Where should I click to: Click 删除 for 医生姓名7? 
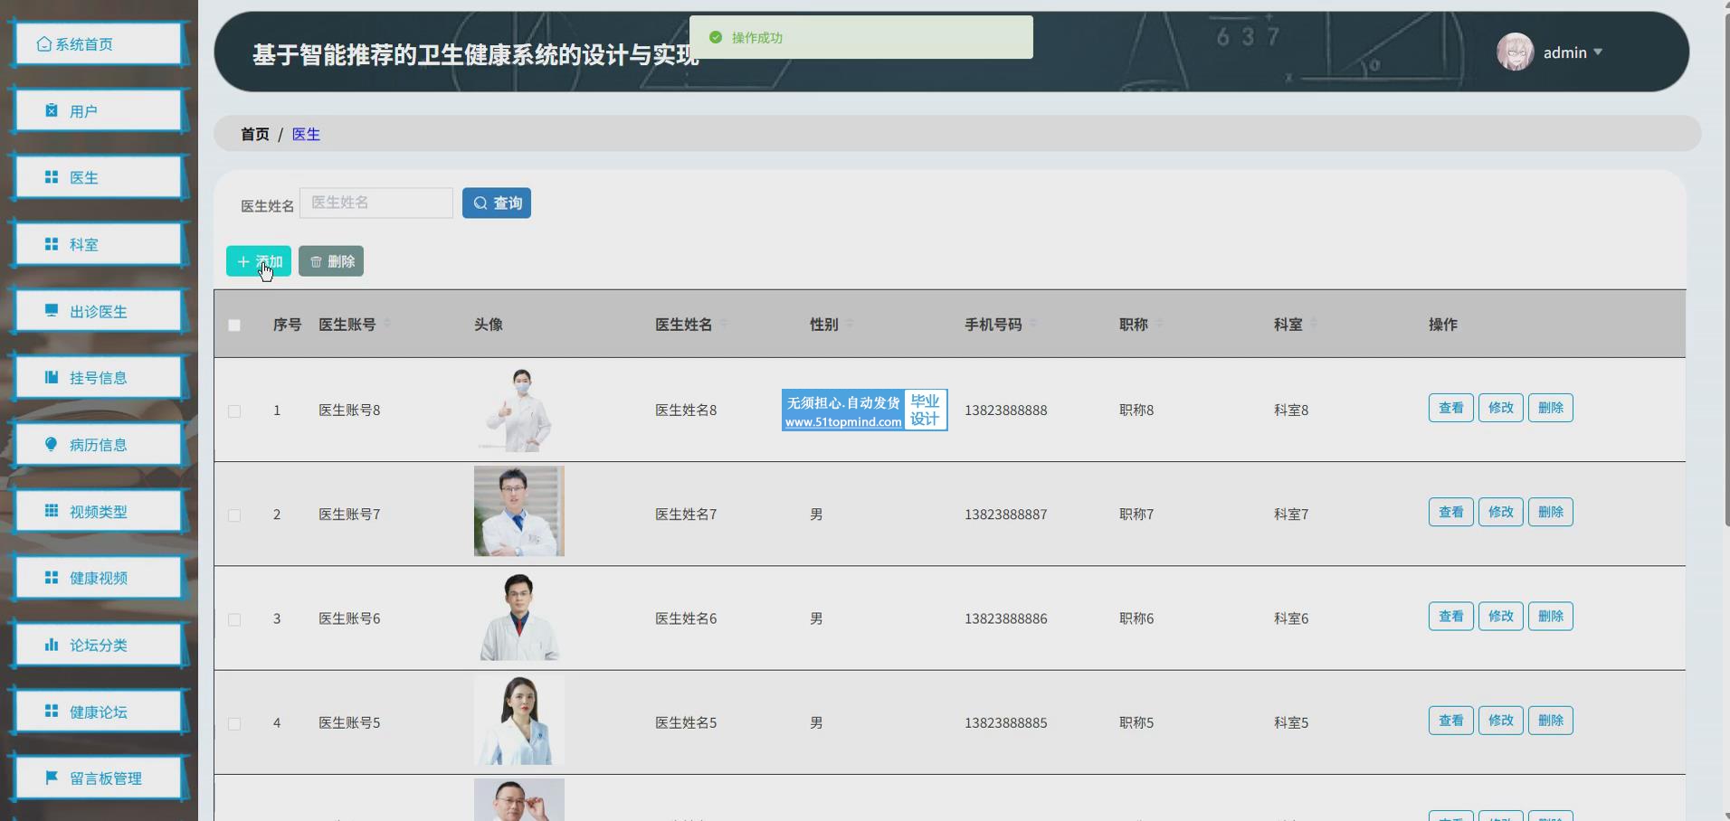pos(1550,512)
